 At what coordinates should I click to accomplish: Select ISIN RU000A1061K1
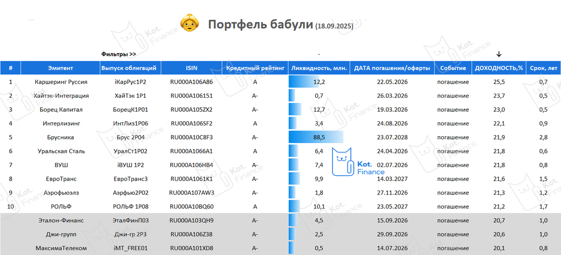192,179
